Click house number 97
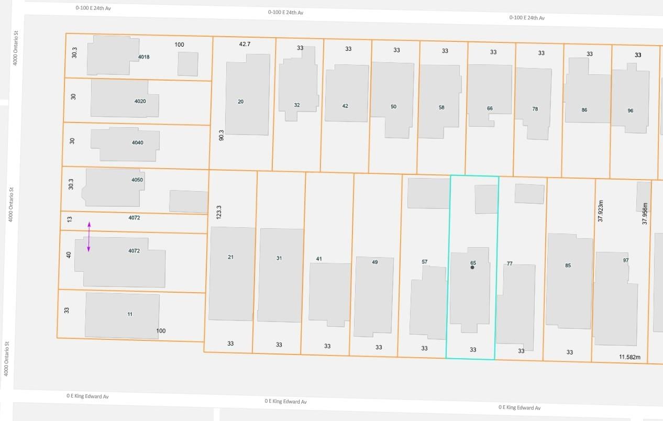This screenshot has height=421, width=663. pos(626,260)
